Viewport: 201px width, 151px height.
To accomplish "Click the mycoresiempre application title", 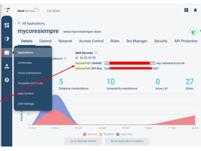I will [38, 31].
